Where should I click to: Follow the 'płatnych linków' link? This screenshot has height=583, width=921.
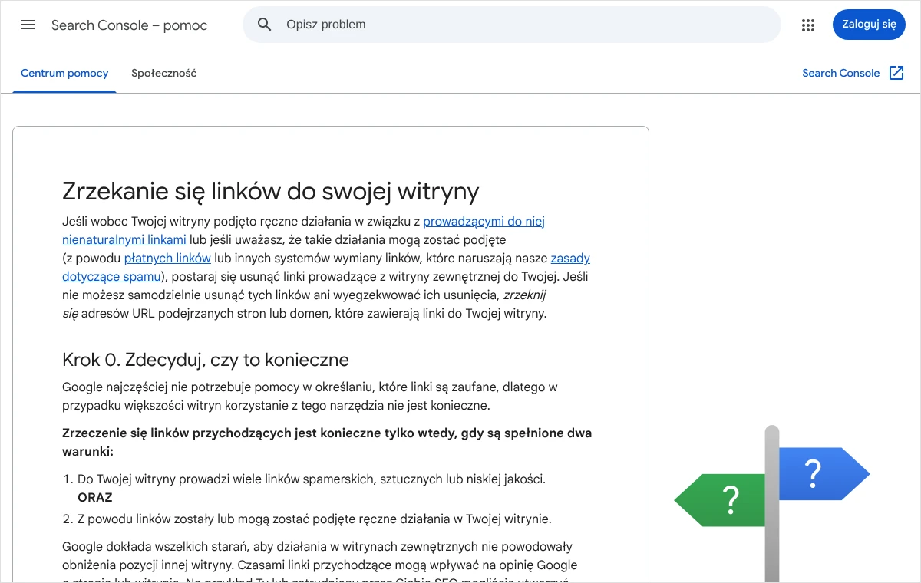(167, 259)
